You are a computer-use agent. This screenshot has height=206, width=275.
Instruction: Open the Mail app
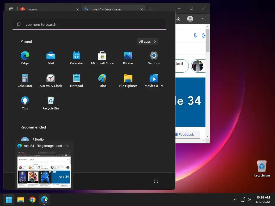click(x=51, y=58)
